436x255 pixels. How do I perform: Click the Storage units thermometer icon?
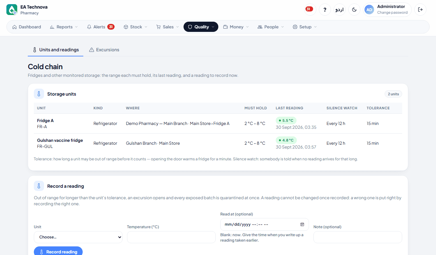pyautogui.click(x=39, y=94)
